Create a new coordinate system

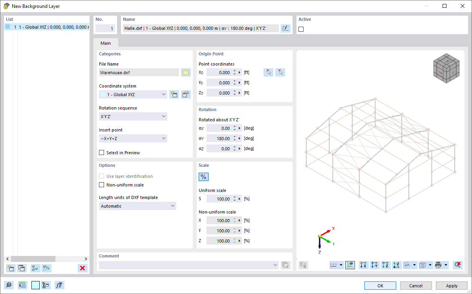pyautogui.click(x=174, y=94)
